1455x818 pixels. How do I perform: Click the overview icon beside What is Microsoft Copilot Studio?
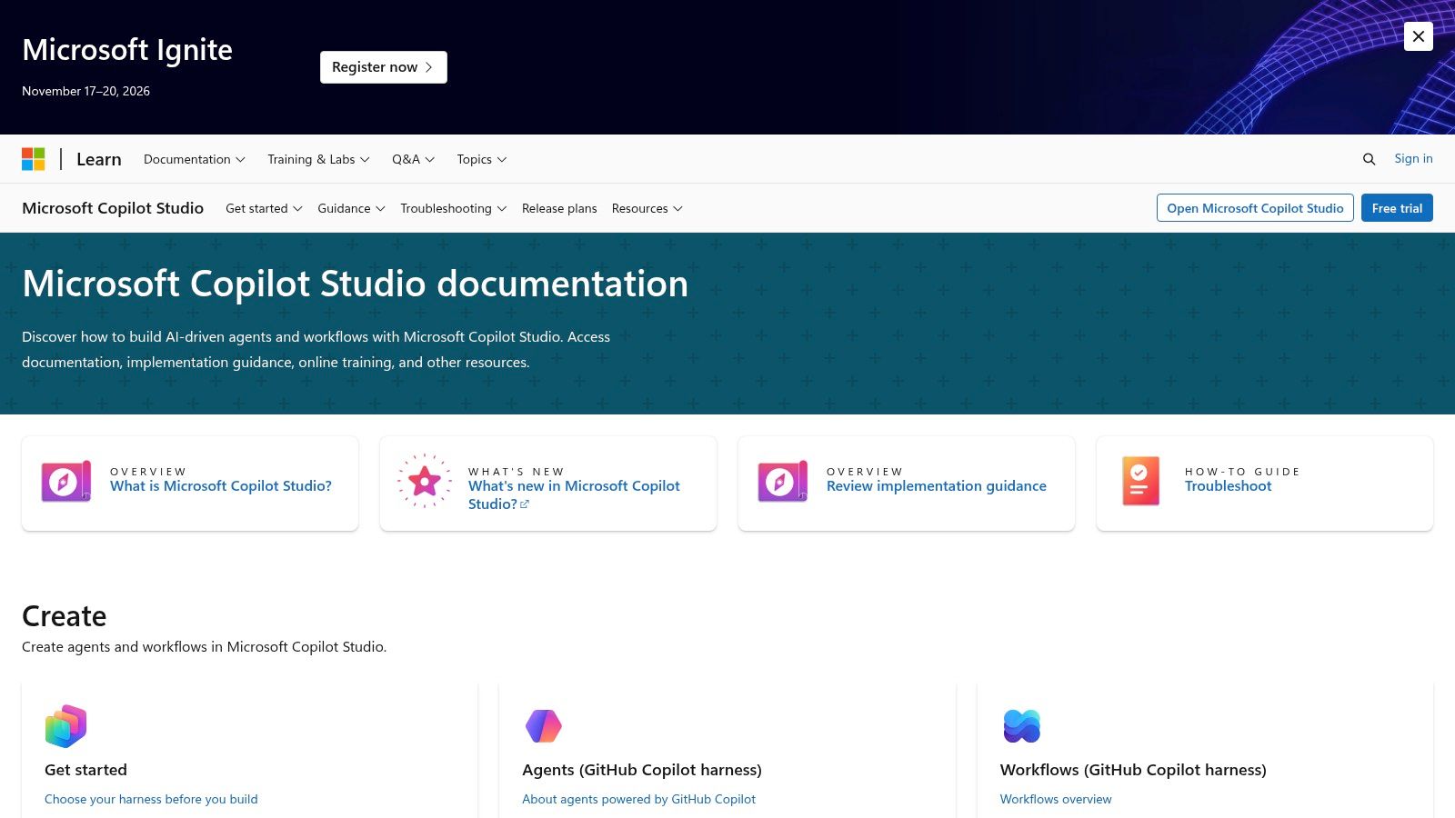pos(66,482)
